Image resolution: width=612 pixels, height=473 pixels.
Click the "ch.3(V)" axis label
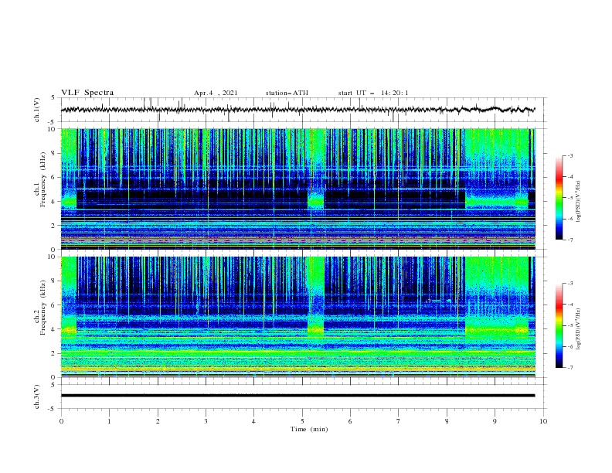(37, 396)
